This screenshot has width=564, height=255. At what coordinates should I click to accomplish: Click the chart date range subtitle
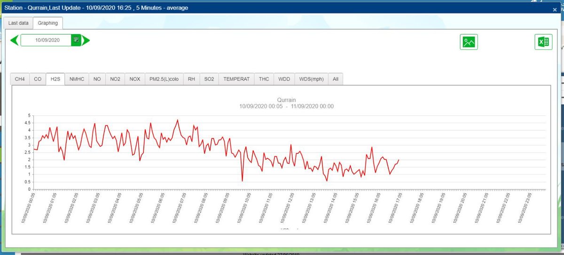[286, 106]
